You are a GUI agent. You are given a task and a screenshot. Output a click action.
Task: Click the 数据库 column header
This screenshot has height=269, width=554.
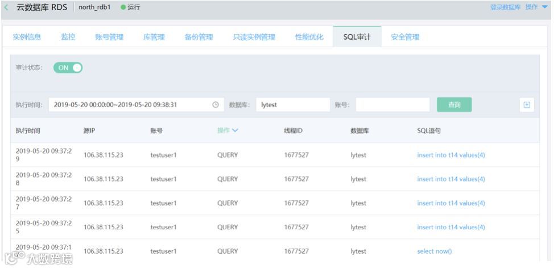(x=359, y=131)
